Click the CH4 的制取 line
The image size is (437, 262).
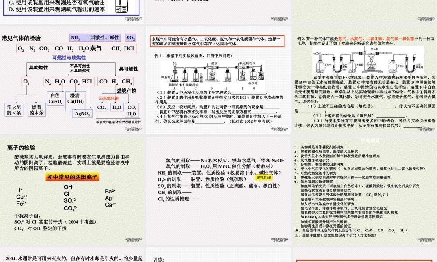point(174,193)
